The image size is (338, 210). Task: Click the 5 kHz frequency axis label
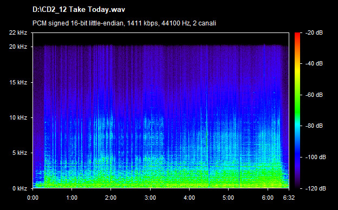[x=19, y=153]
